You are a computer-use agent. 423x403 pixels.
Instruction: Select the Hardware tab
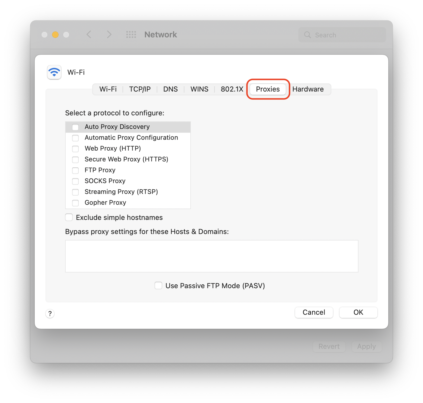[308, 89]
